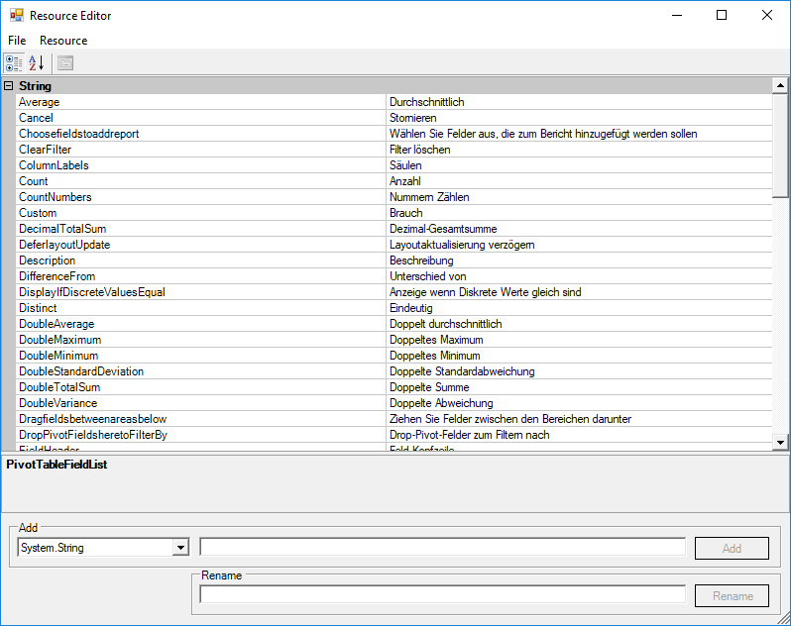Edit the value 'Filter löschen'
791x626 pixels.
[x=579, y=150]
